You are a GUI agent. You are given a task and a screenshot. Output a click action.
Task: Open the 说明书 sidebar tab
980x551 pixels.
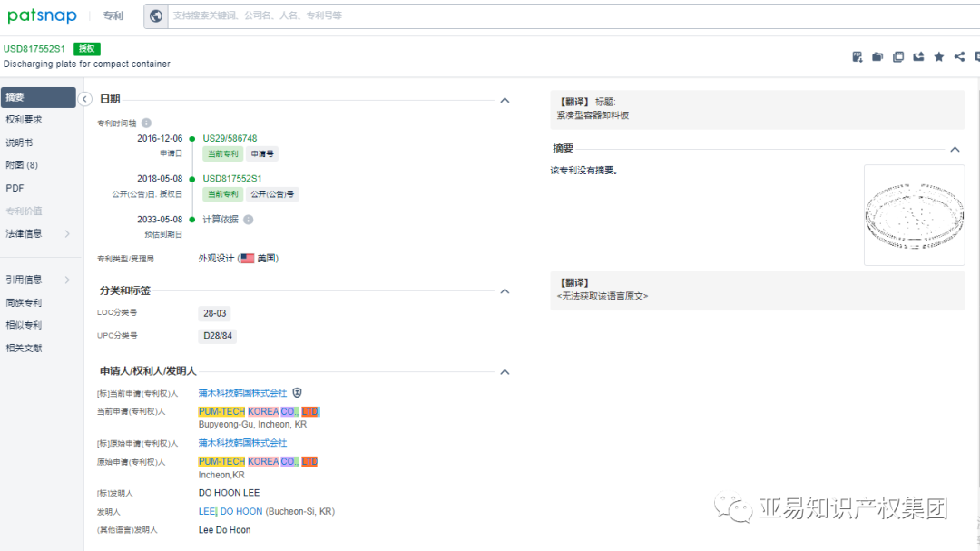19,143
